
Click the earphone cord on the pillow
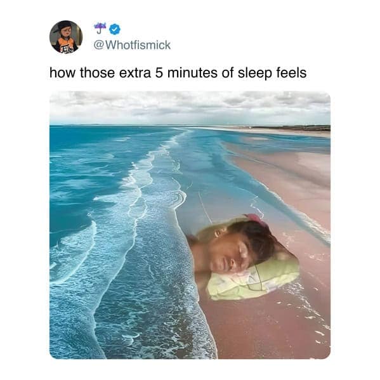click(258, 278)
